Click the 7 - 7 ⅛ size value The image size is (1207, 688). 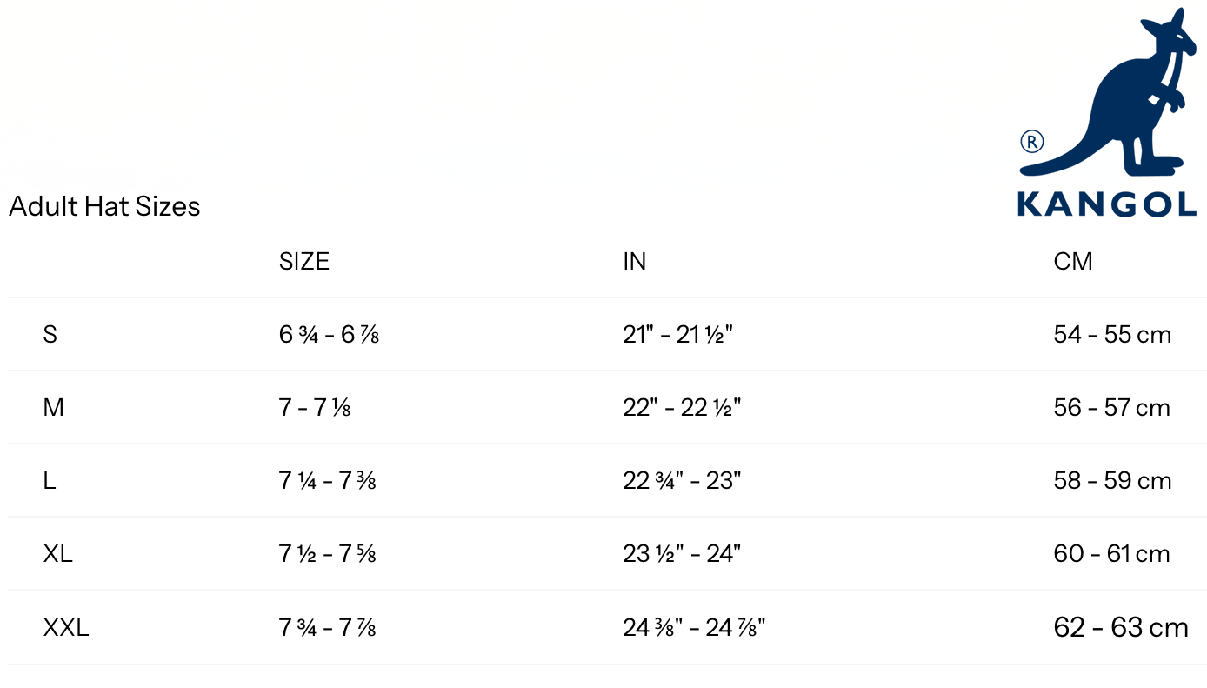pyautogui.click(x=315, y=408)
